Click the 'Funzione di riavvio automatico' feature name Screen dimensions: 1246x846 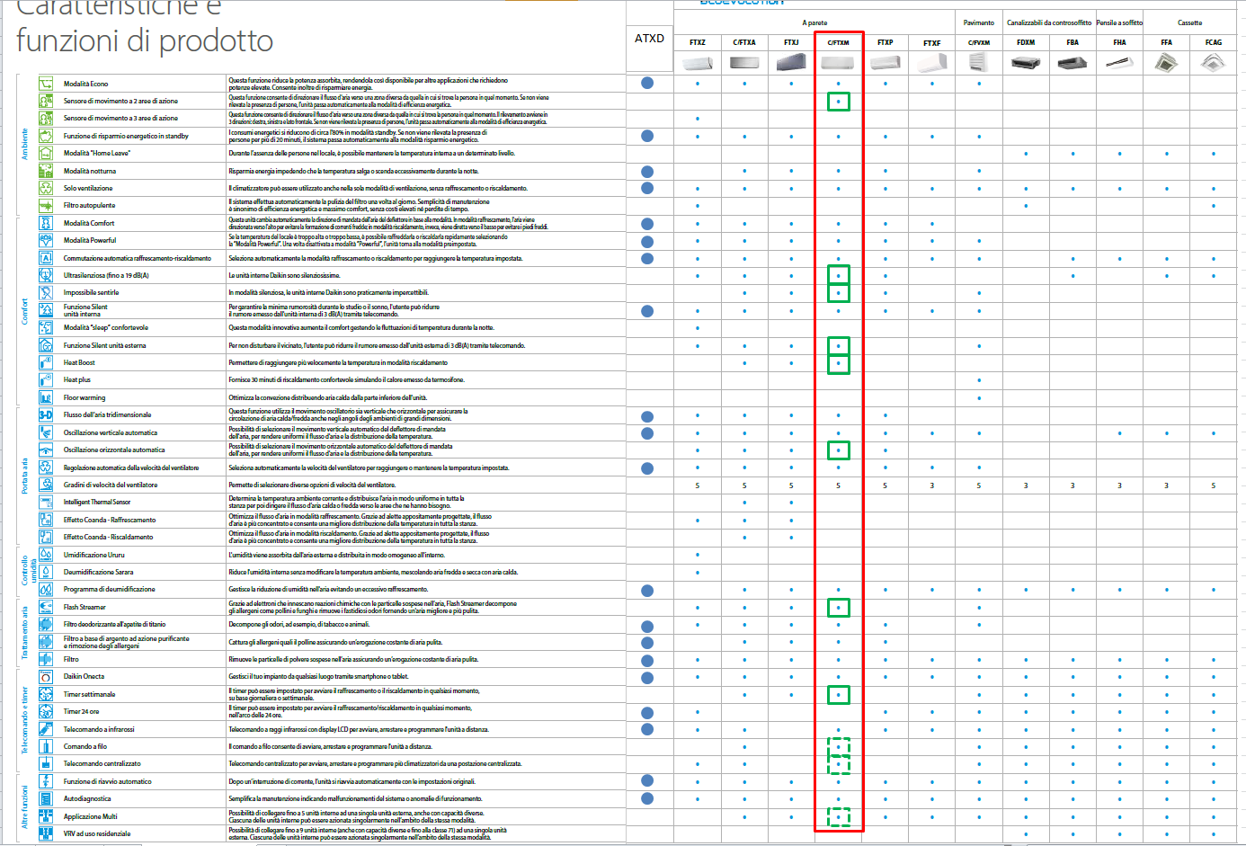(x=108, y=781)
